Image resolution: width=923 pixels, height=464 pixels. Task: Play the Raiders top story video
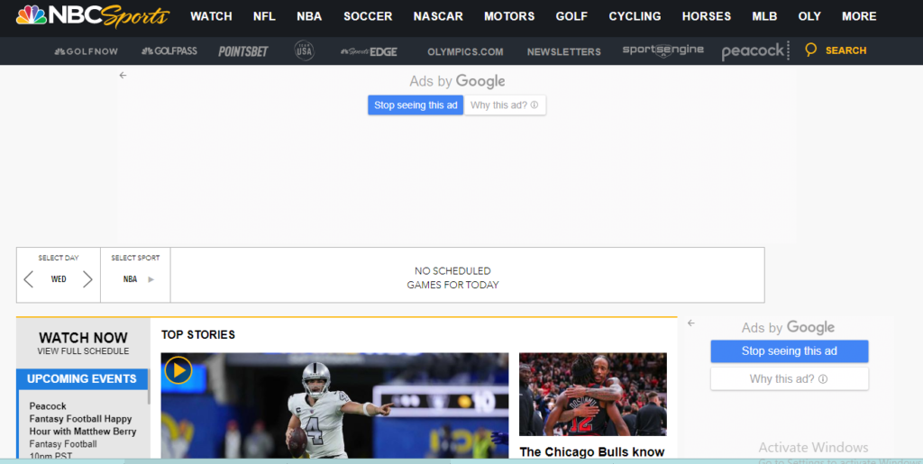178,370
